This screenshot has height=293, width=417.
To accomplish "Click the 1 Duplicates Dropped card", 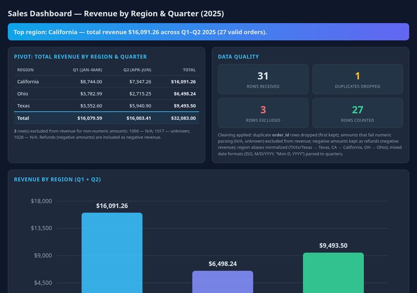I will [358, 79].
